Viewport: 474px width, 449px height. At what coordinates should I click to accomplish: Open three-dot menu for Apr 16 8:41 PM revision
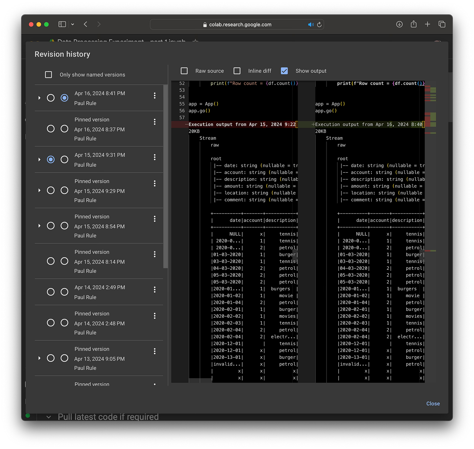pos(155,95)
